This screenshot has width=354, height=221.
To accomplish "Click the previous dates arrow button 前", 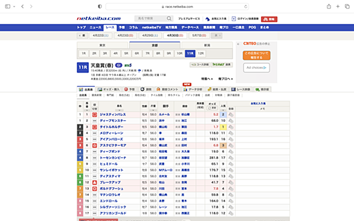I will [x=82, y=36].
